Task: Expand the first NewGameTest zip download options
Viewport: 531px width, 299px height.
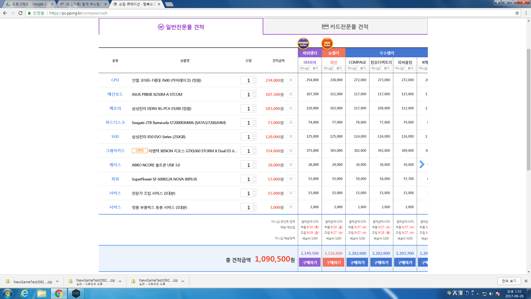Action: point(57,281)
